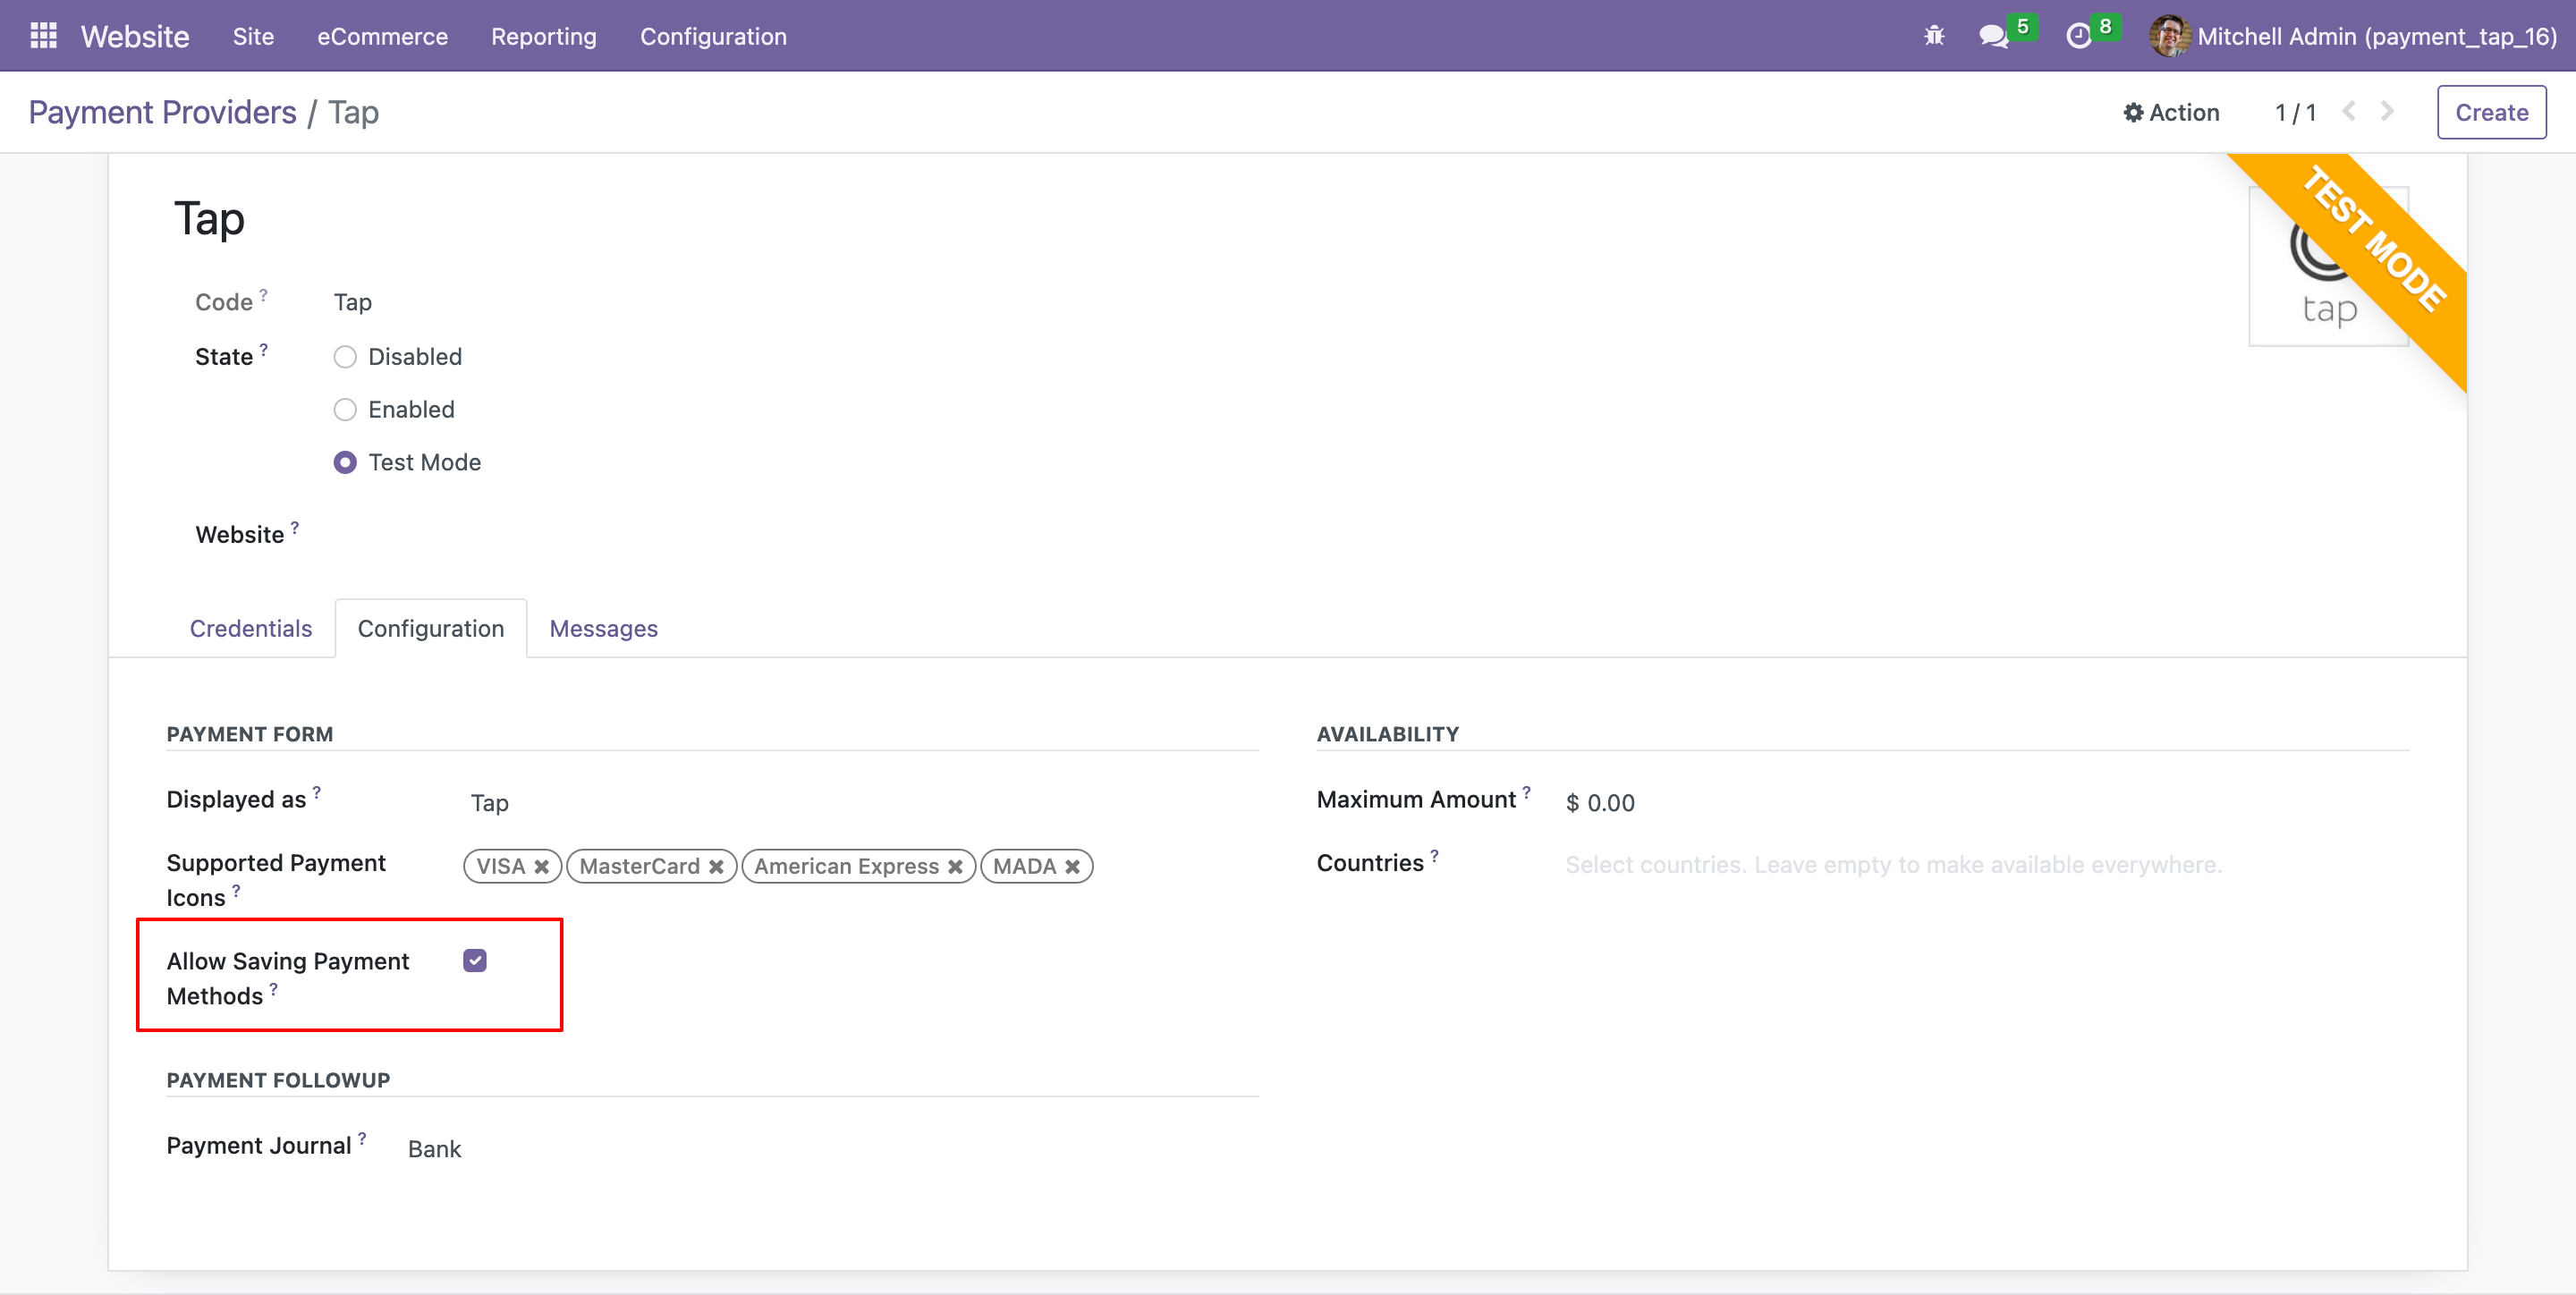The image size is (2576, 1295).
Task: Open the conversations chat icon
Action: (x=1993, y=36)
